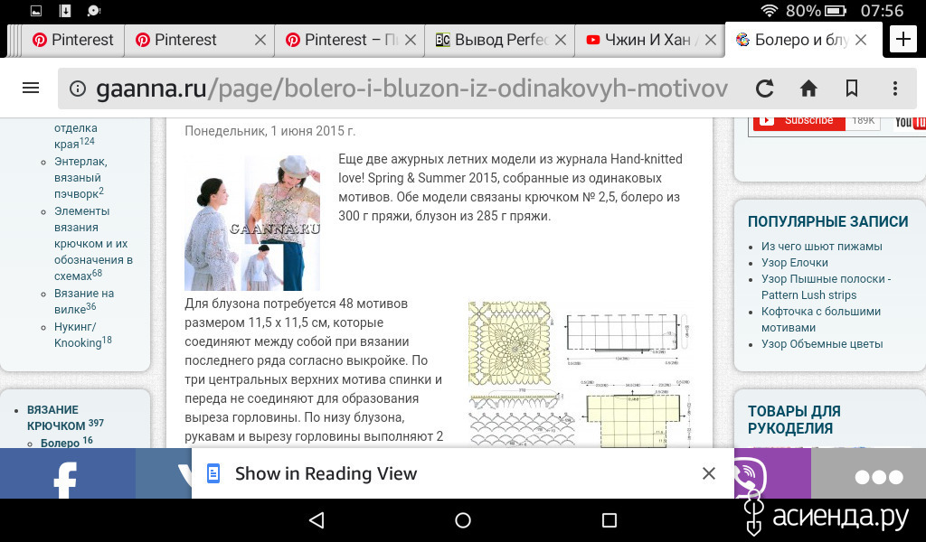
Task: Open 'Энтерлак, вязаный пэчворк' link
Action: coord(80,178)
